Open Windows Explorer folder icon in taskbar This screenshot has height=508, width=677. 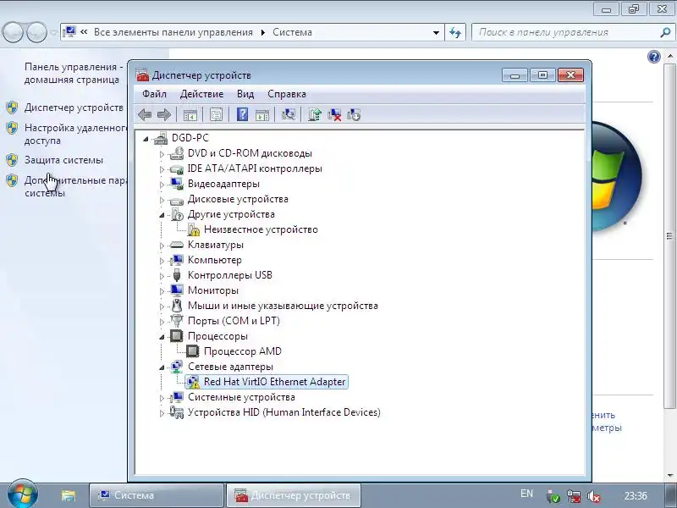pos(69,495)
